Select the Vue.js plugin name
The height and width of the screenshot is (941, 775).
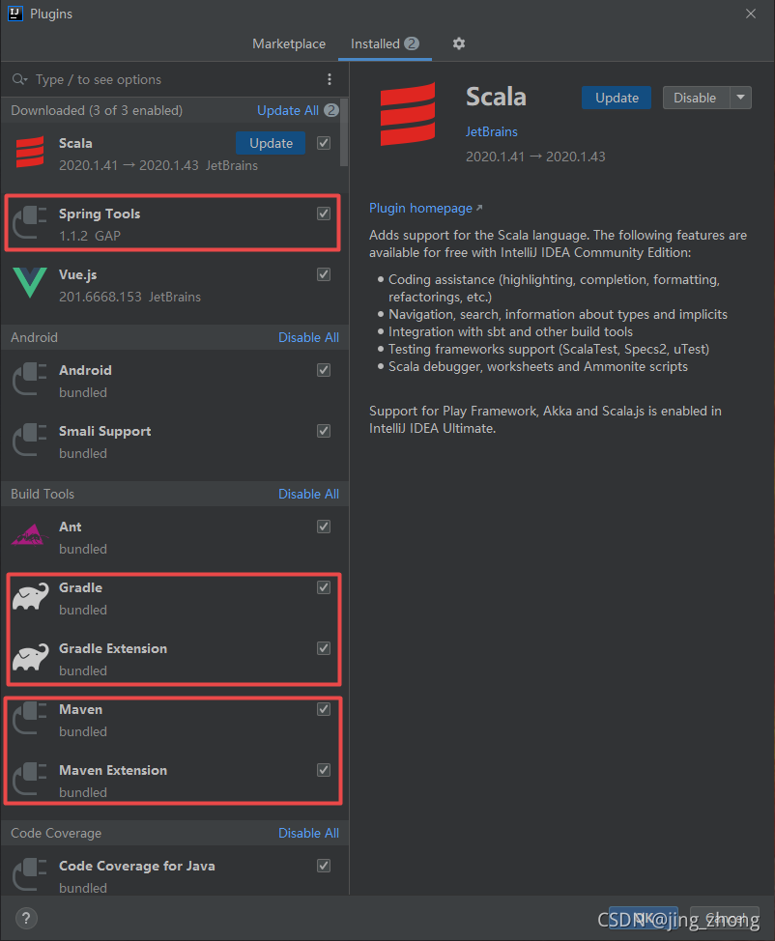78,274
